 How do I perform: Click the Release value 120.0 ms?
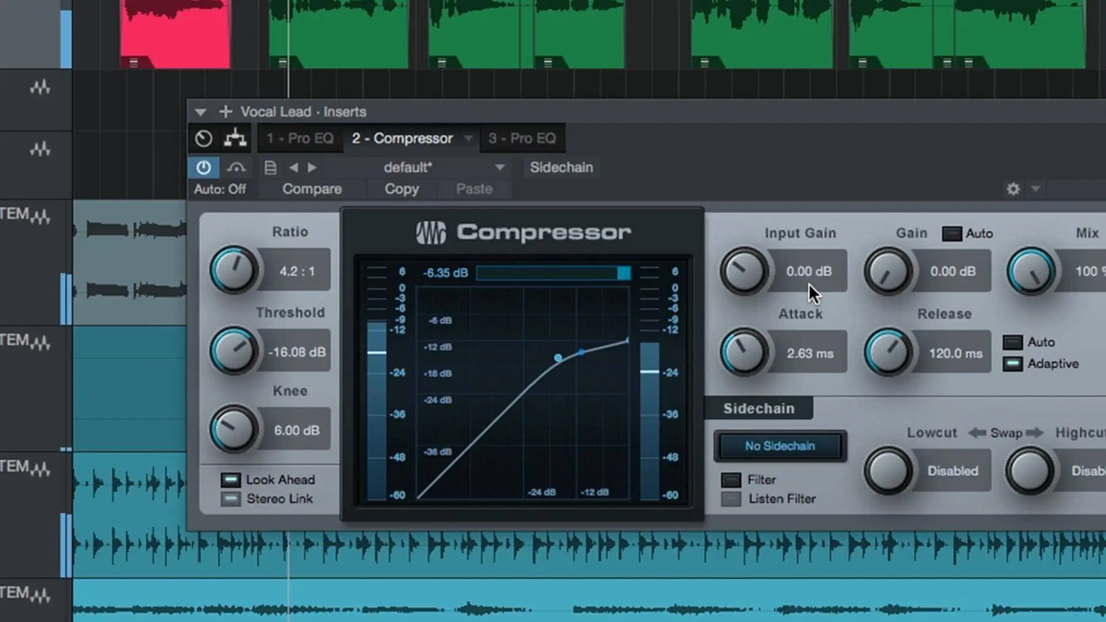(955, 353)
